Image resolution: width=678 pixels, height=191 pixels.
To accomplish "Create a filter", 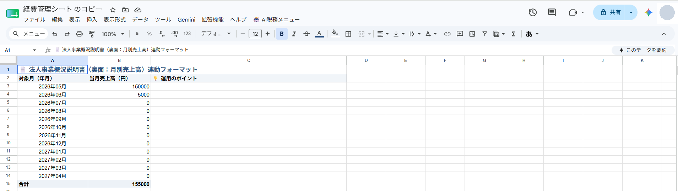I will [484, 34].
